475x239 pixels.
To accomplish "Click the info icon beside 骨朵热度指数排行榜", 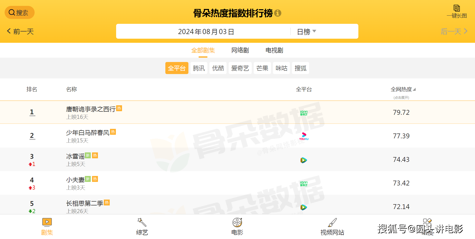I will (278, 13).
